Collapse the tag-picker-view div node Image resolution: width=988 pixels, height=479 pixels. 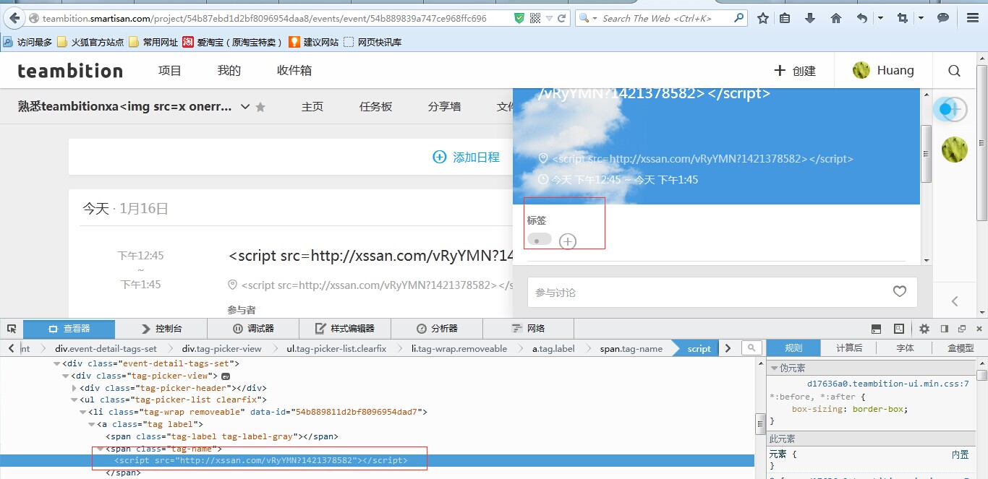[x=66, y=376]
